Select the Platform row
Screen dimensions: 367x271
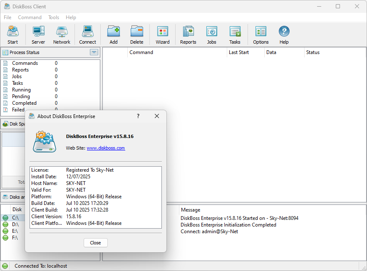coord(96,197)
